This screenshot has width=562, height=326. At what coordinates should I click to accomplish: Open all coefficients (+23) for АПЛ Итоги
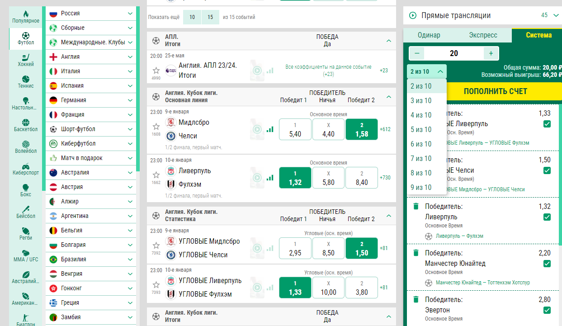(328, 70)
